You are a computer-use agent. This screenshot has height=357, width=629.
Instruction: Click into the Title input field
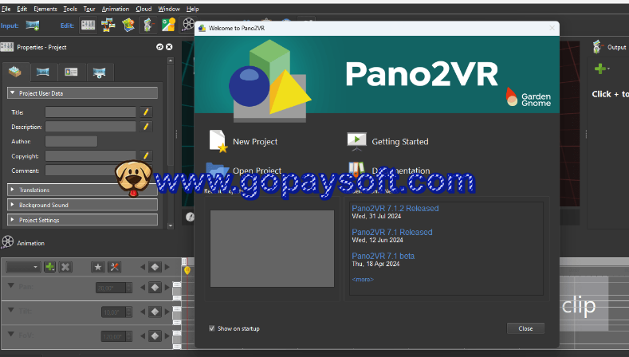tap(90, 112)
